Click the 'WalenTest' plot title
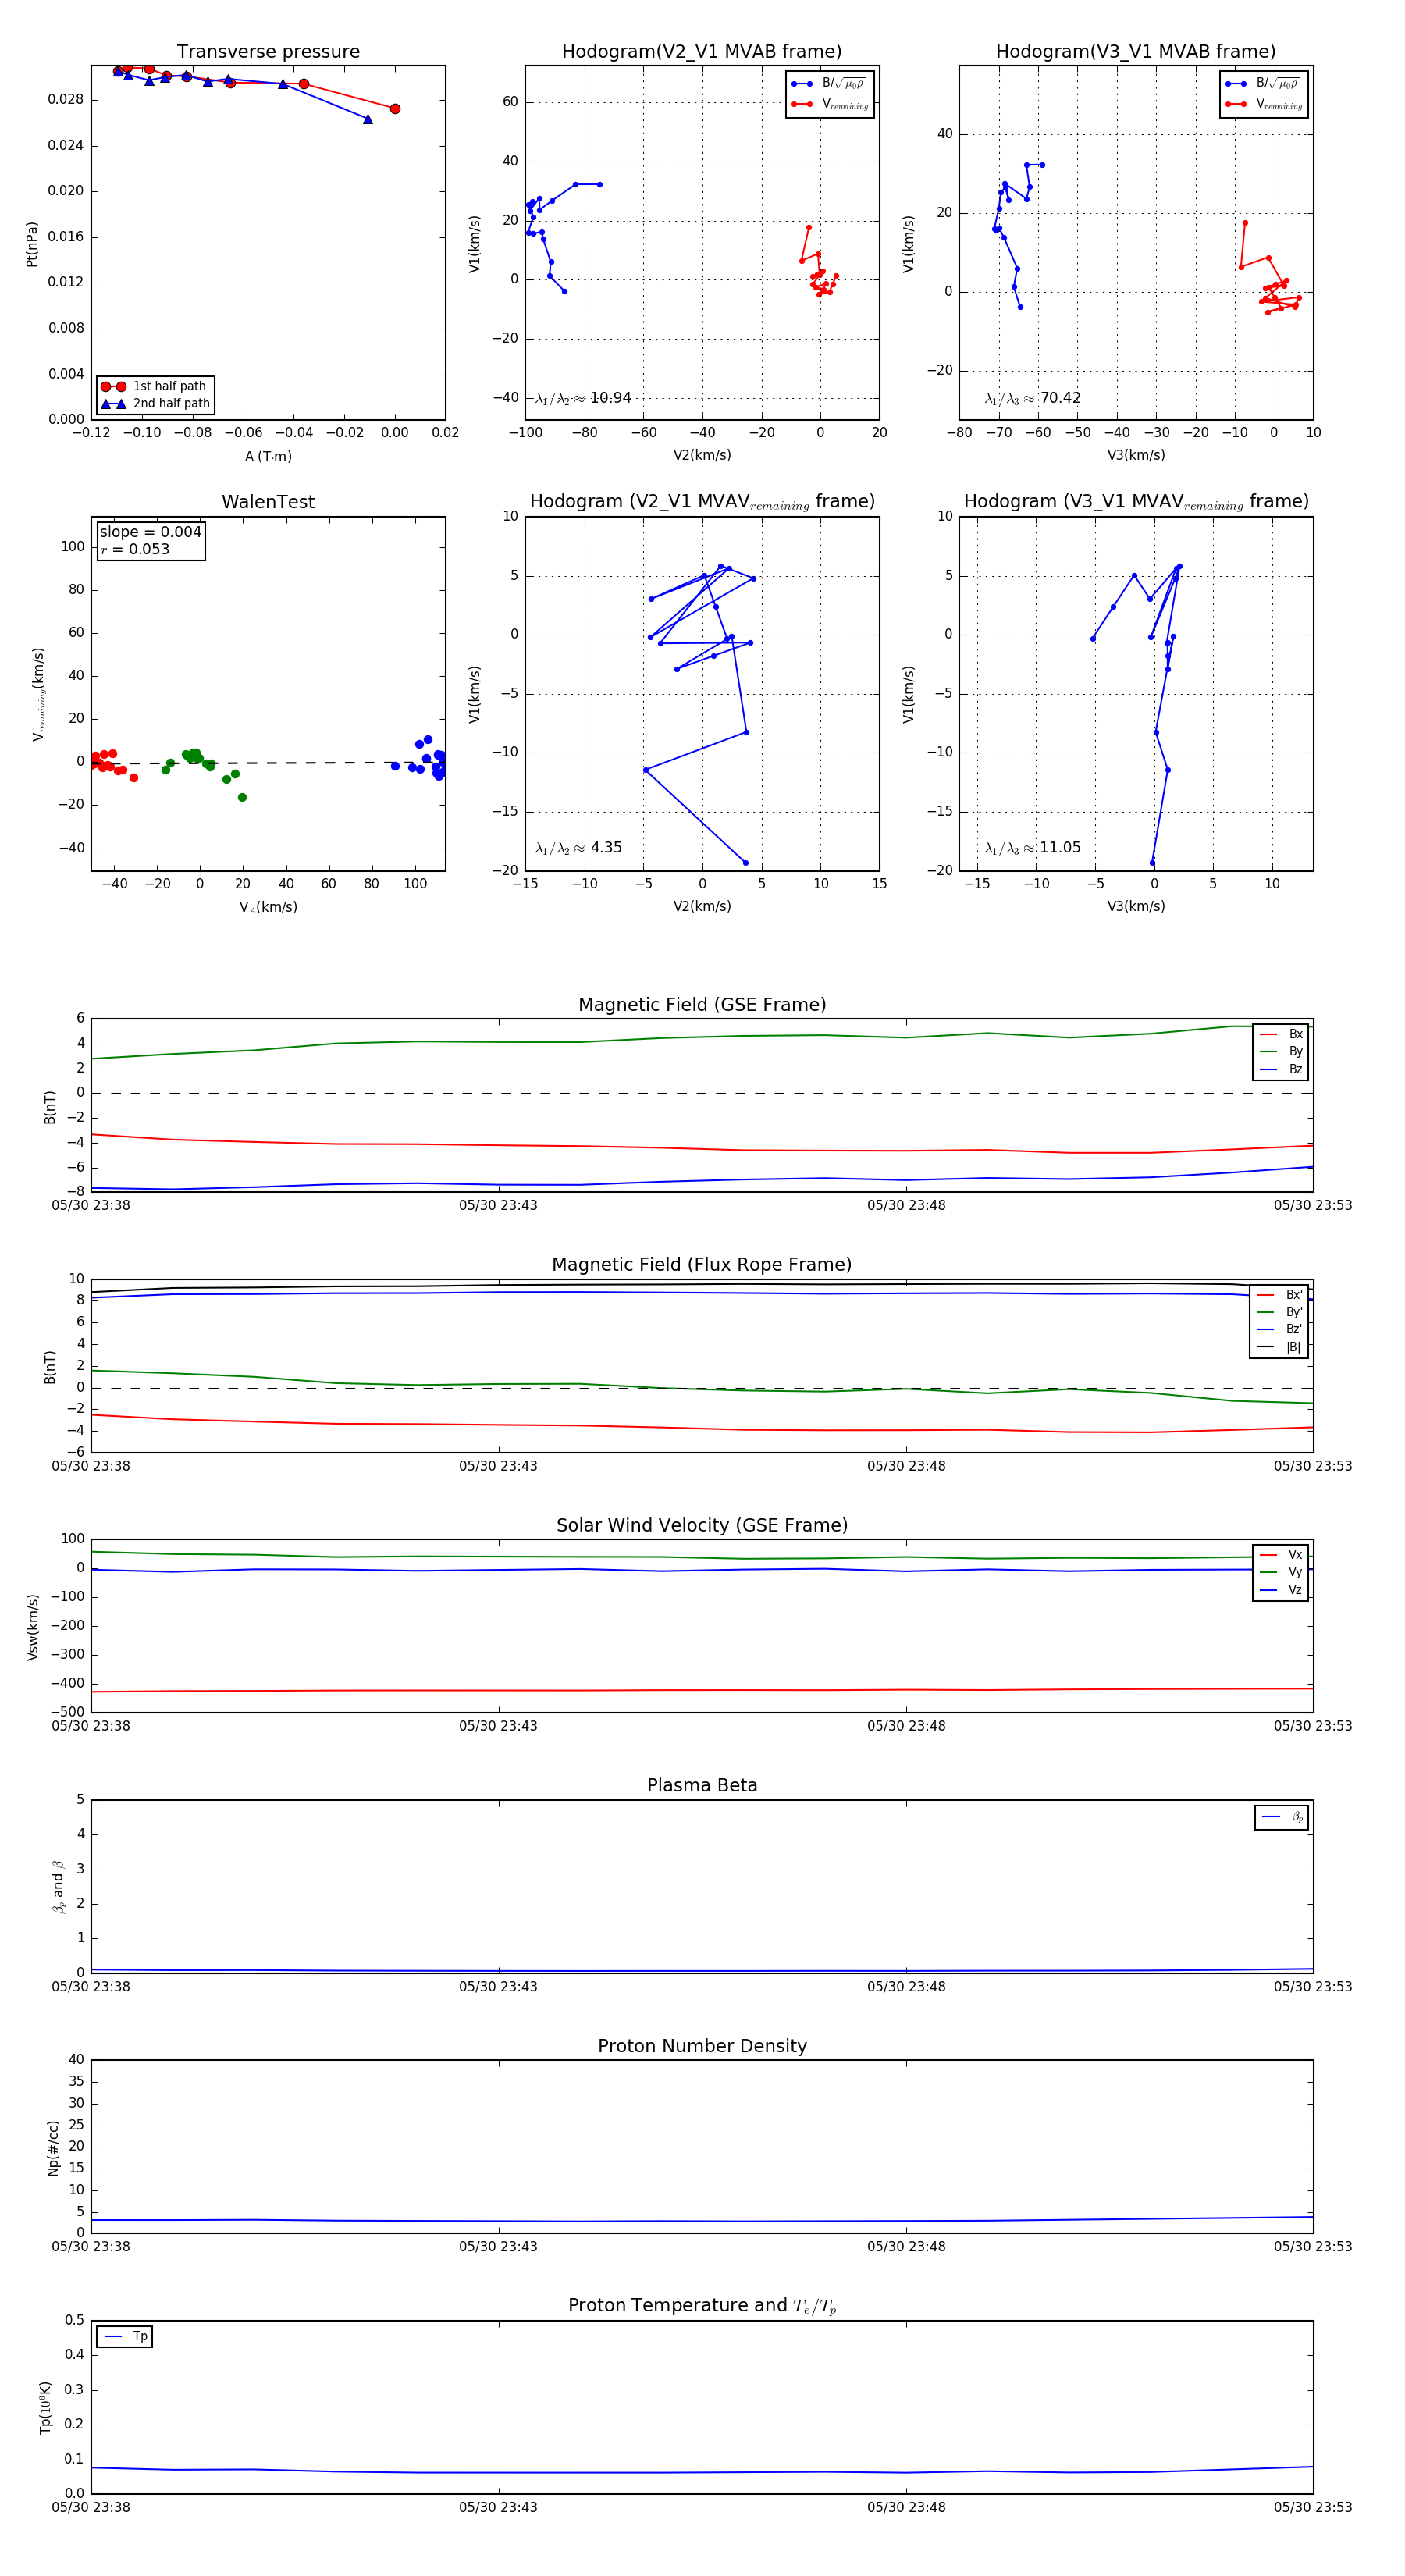The width and height of the screenshot is (1405, 2576). coord(268,501)
